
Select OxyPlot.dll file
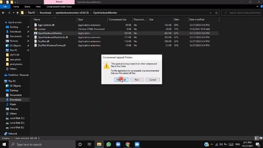[44, 41]
